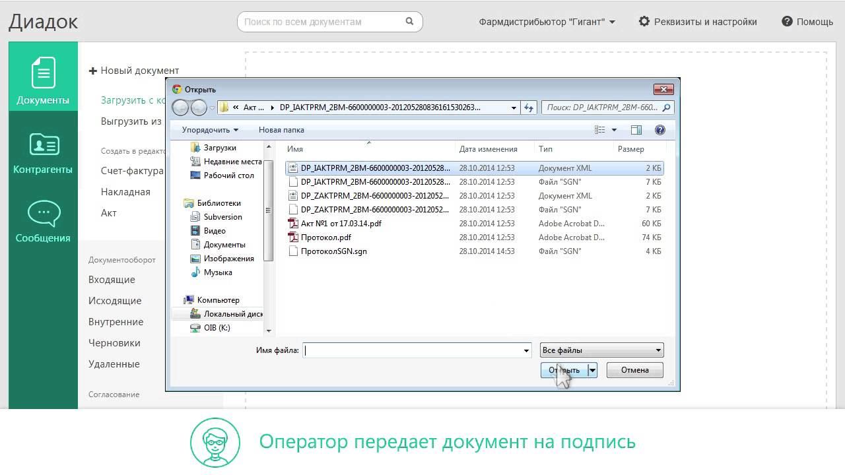Image resolution: width=845 pixels, height=475 pixels.
Task: Click the dialog Back navigation arrow
Action: [180, 108]
